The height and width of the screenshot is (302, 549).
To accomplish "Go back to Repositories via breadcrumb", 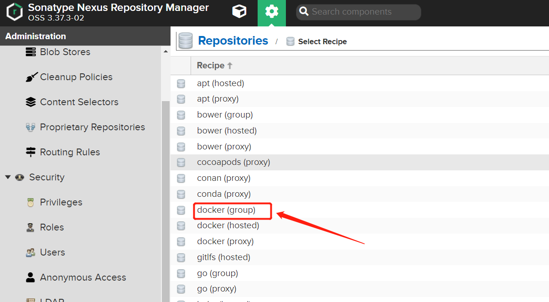I will [x=233, y=41].
